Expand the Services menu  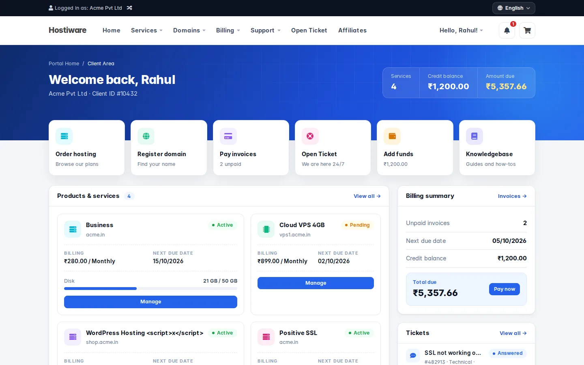pyautogui.click(x=147, y=30)
